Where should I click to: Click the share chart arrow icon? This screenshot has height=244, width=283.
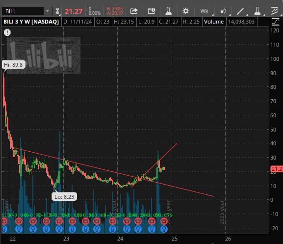[134, 11]
